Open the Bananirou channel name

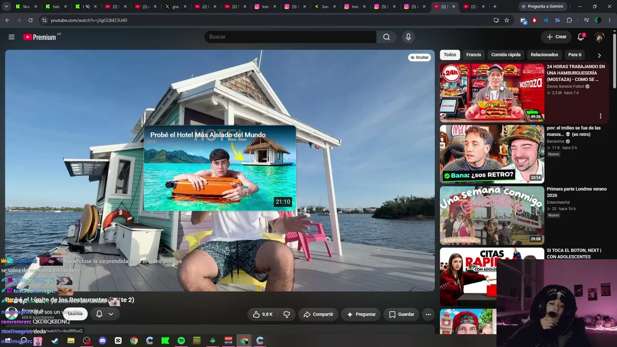555,141
